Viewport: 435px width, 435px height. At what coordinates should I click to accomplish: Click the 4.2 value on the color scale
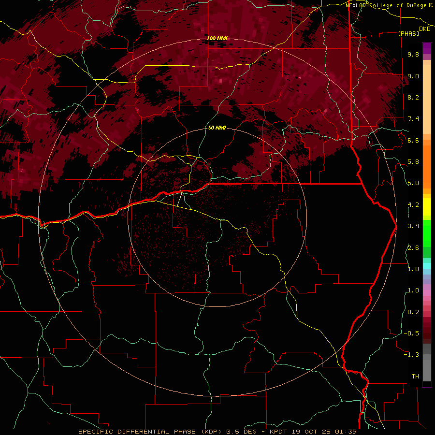[413, 205]
